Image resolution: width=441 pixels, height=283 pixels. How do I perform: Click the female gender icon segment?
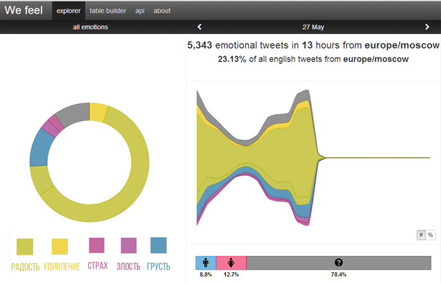click(231, 263)
